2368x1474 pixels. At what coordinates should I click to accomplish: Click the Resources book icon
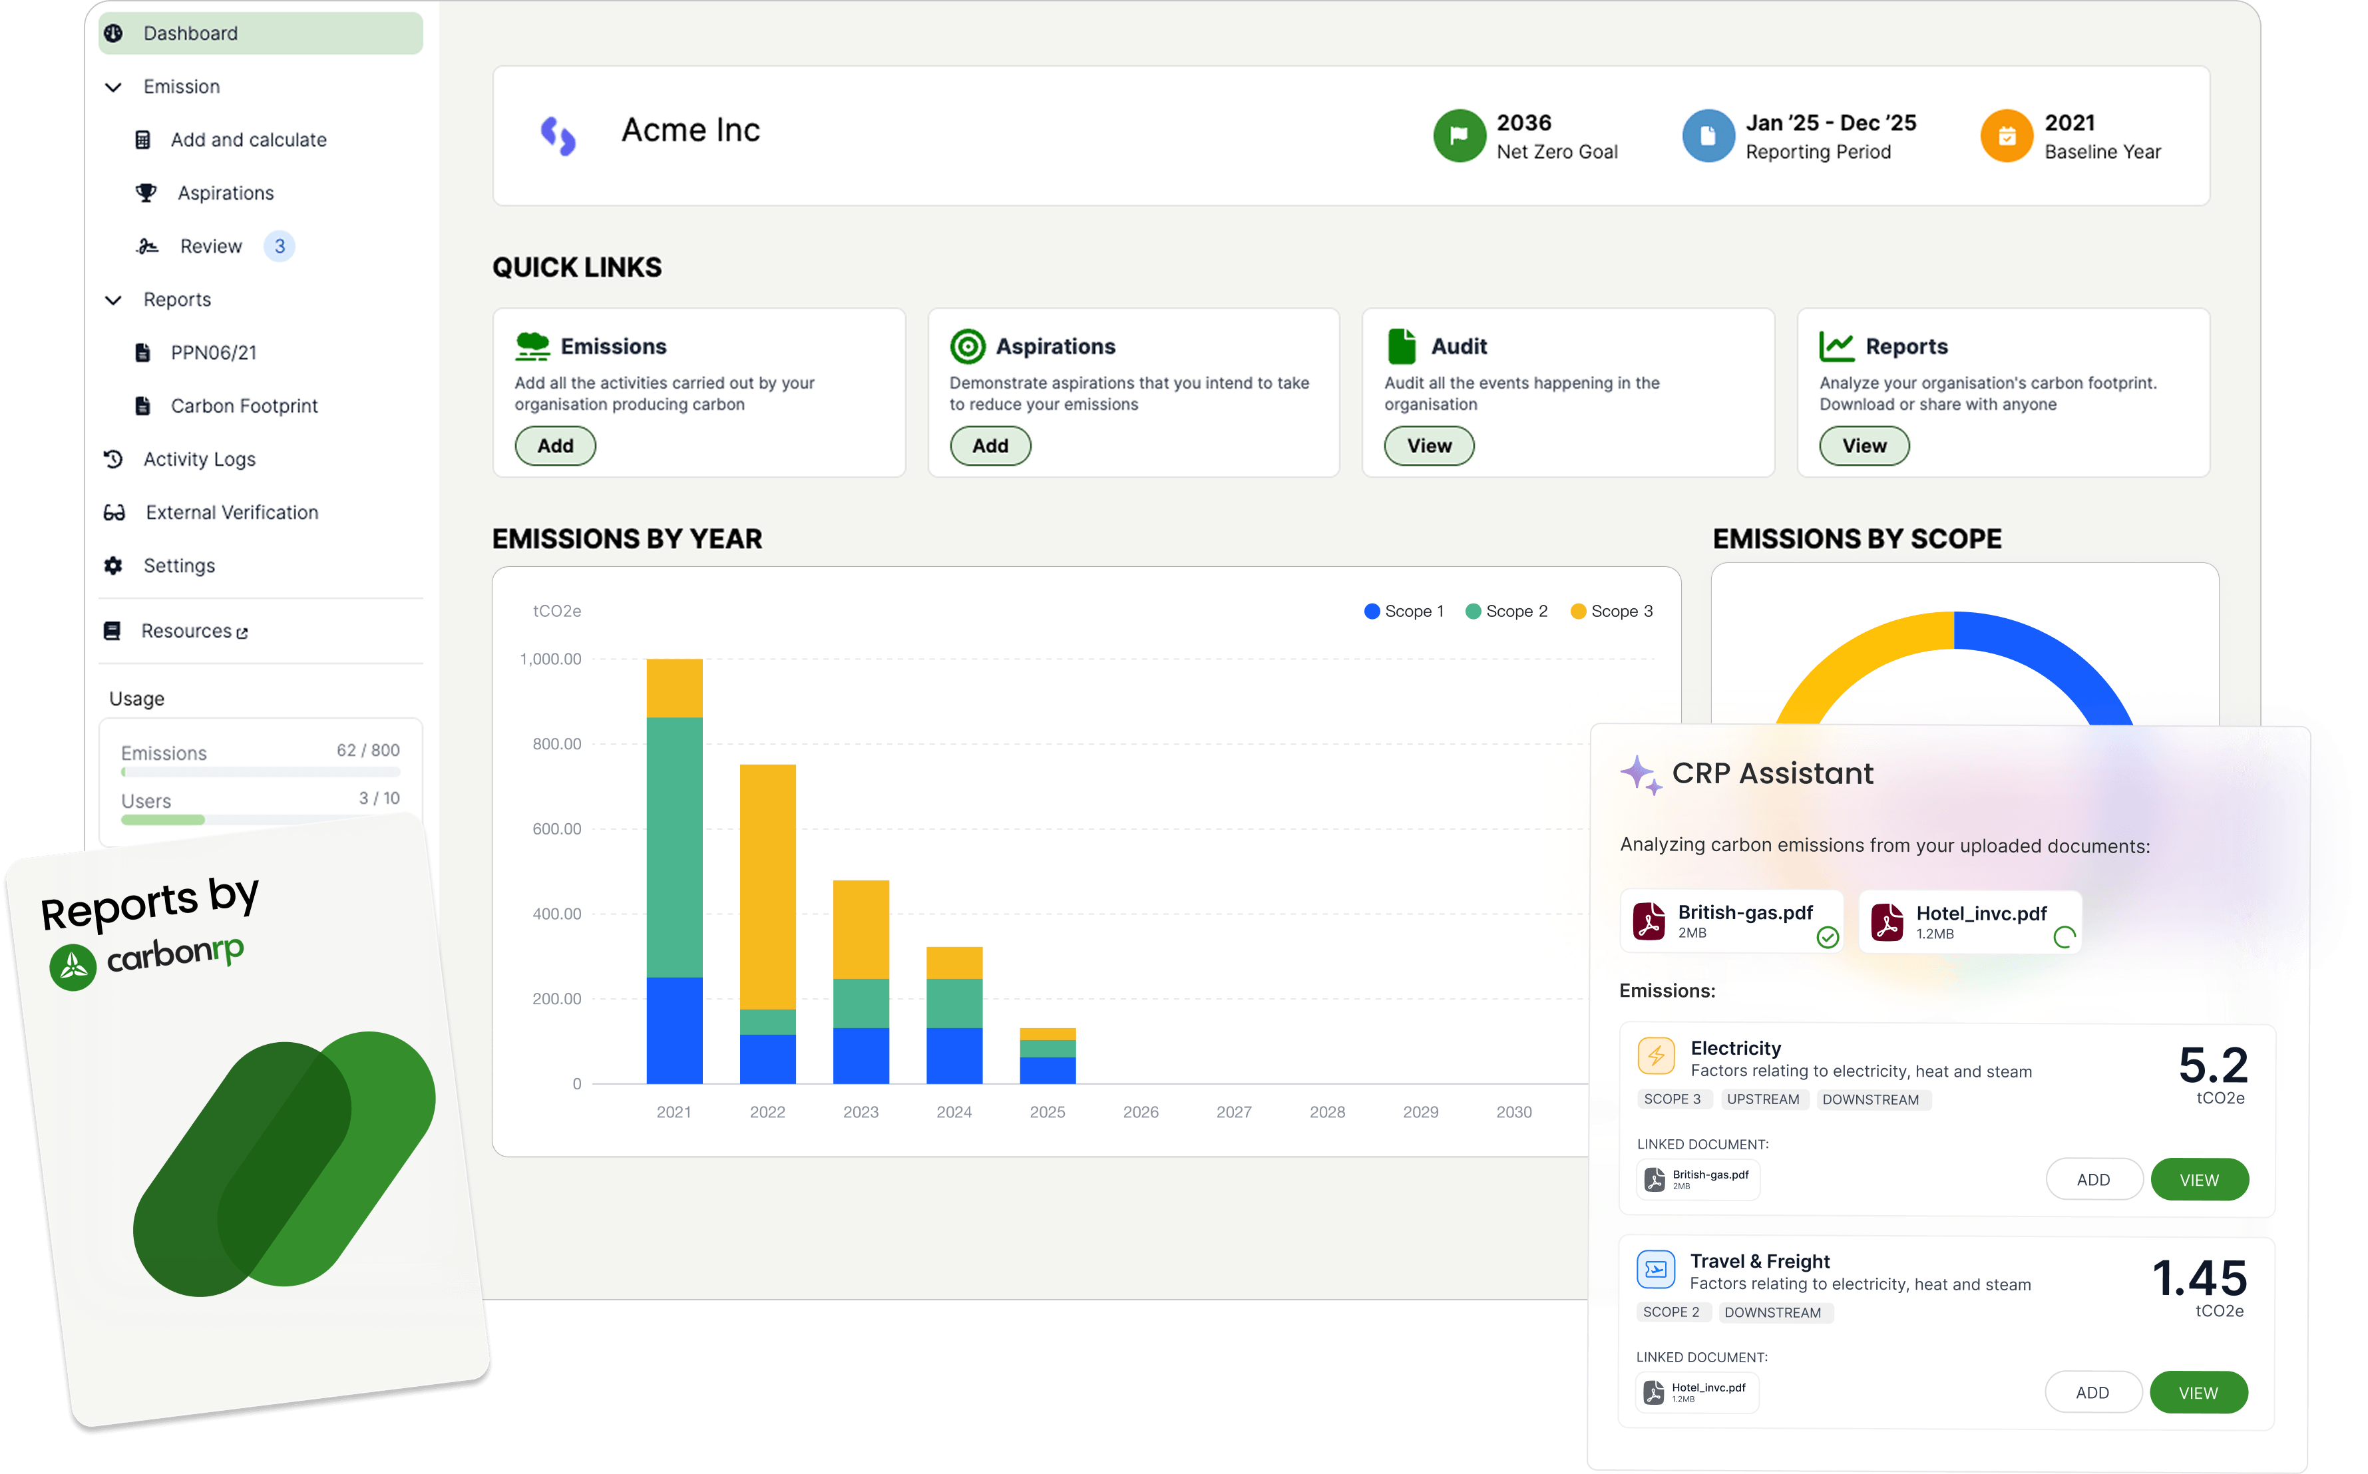[x=112, y=631]
